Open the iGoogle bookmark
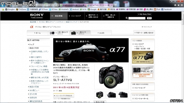This screenshot has width=184, height=103. (x=92, y=9)
